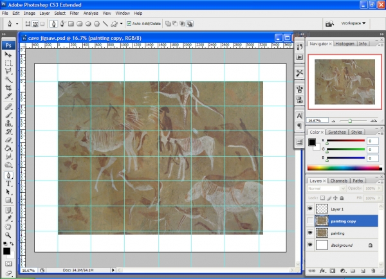Open the Workspace dropdown
Screen dimensions: 386x279
[353, 23]
